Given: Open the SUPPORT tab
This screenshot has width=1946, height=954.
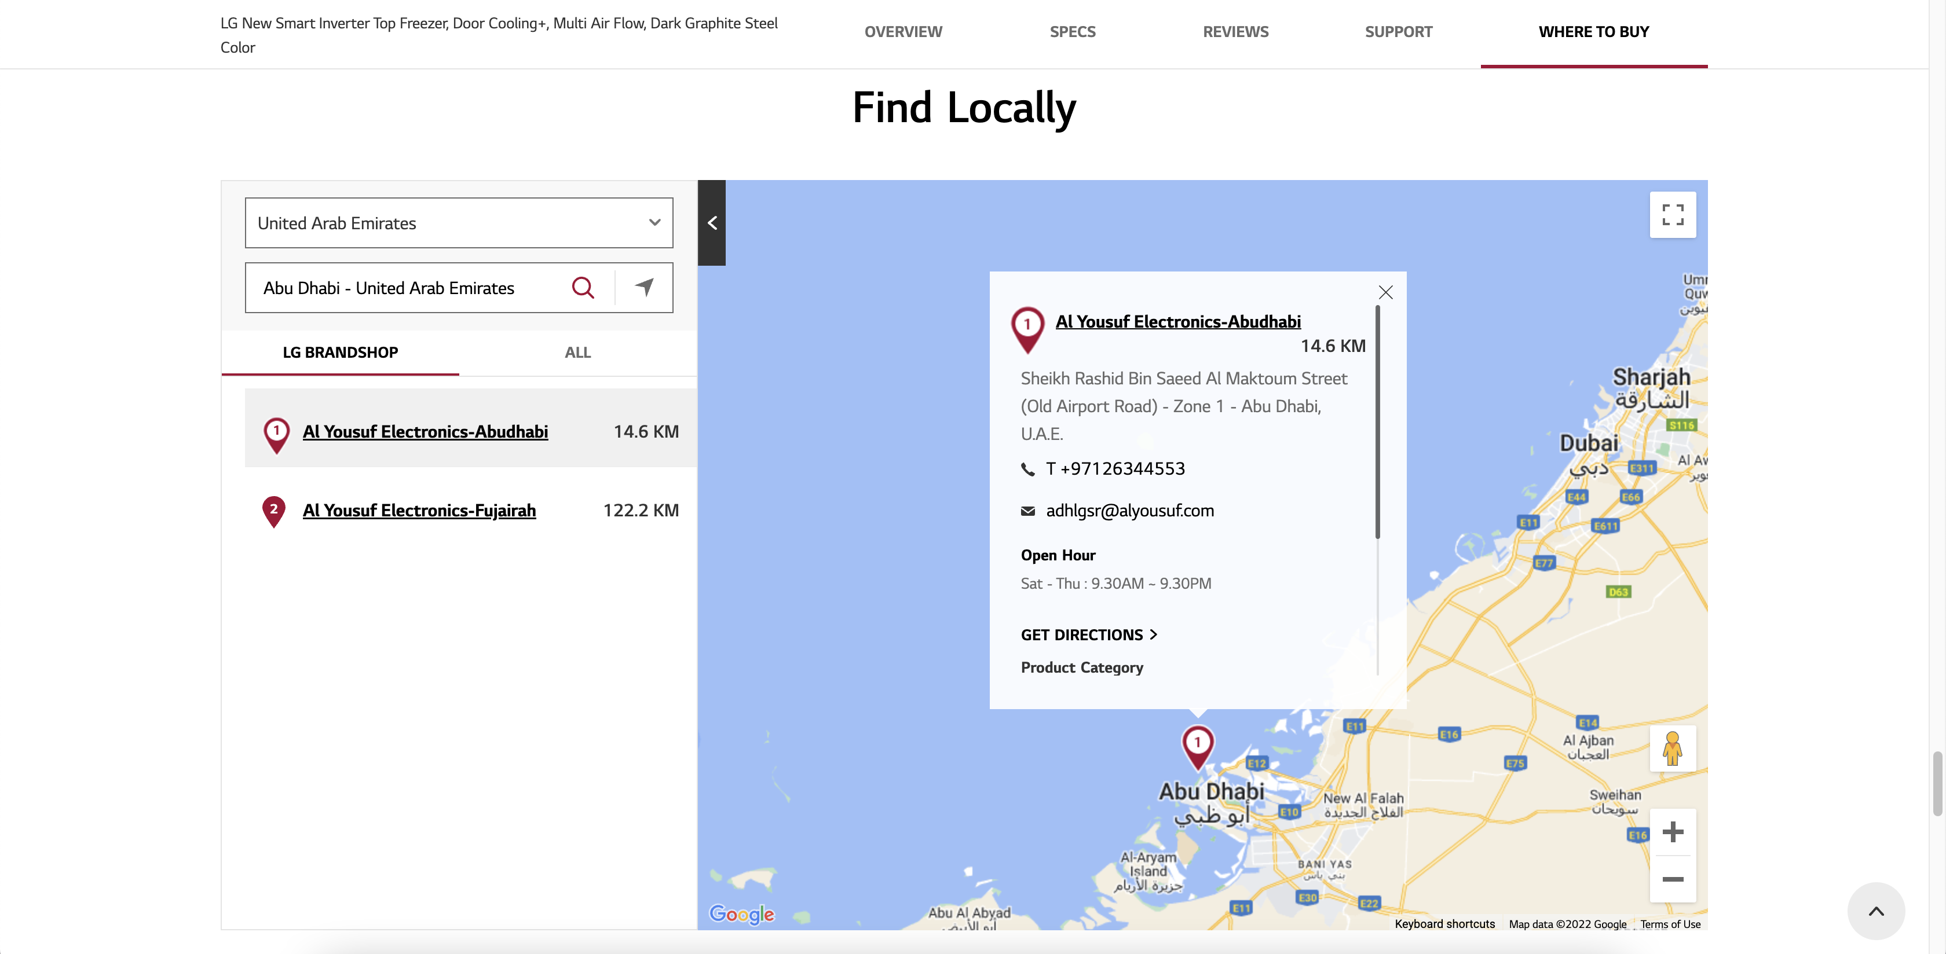Looking at the screenshot, I should tap(1398, 32).
